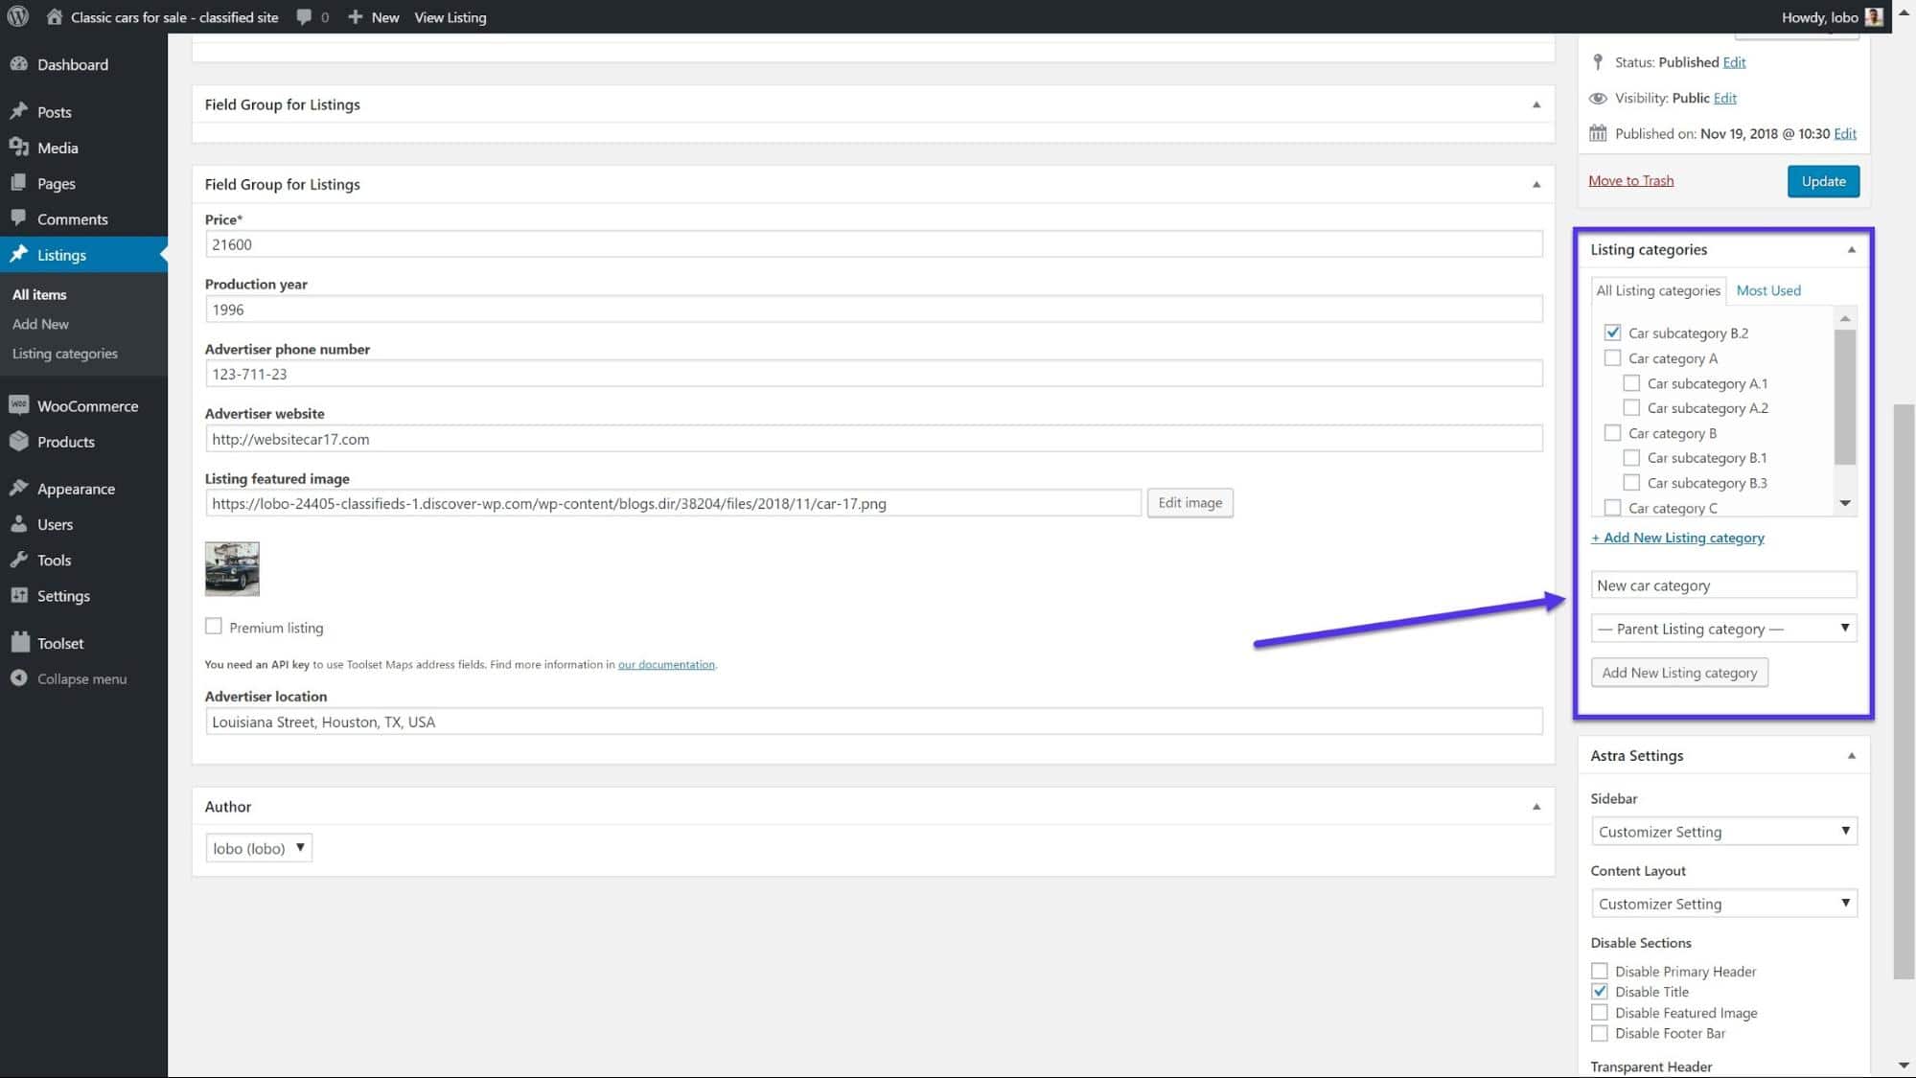
Task: Click Add New Listing category button
Action: (1679, 673)
